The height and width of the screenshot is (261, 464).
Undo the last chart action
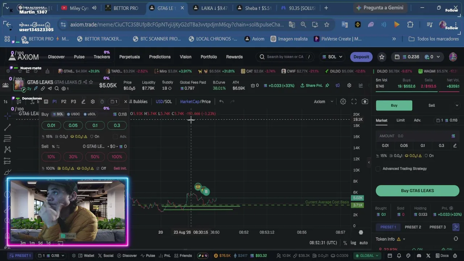click(x=221, y=101)
